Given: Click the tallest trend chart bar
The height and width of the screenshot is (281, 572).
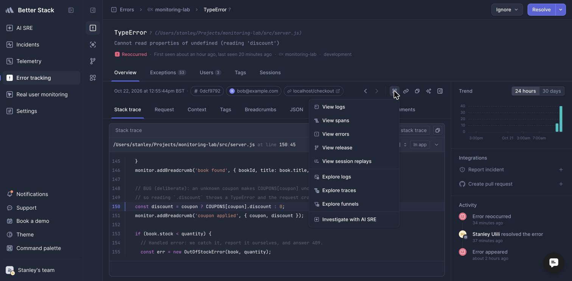Looking at the screenshot, I should (561, 119).
